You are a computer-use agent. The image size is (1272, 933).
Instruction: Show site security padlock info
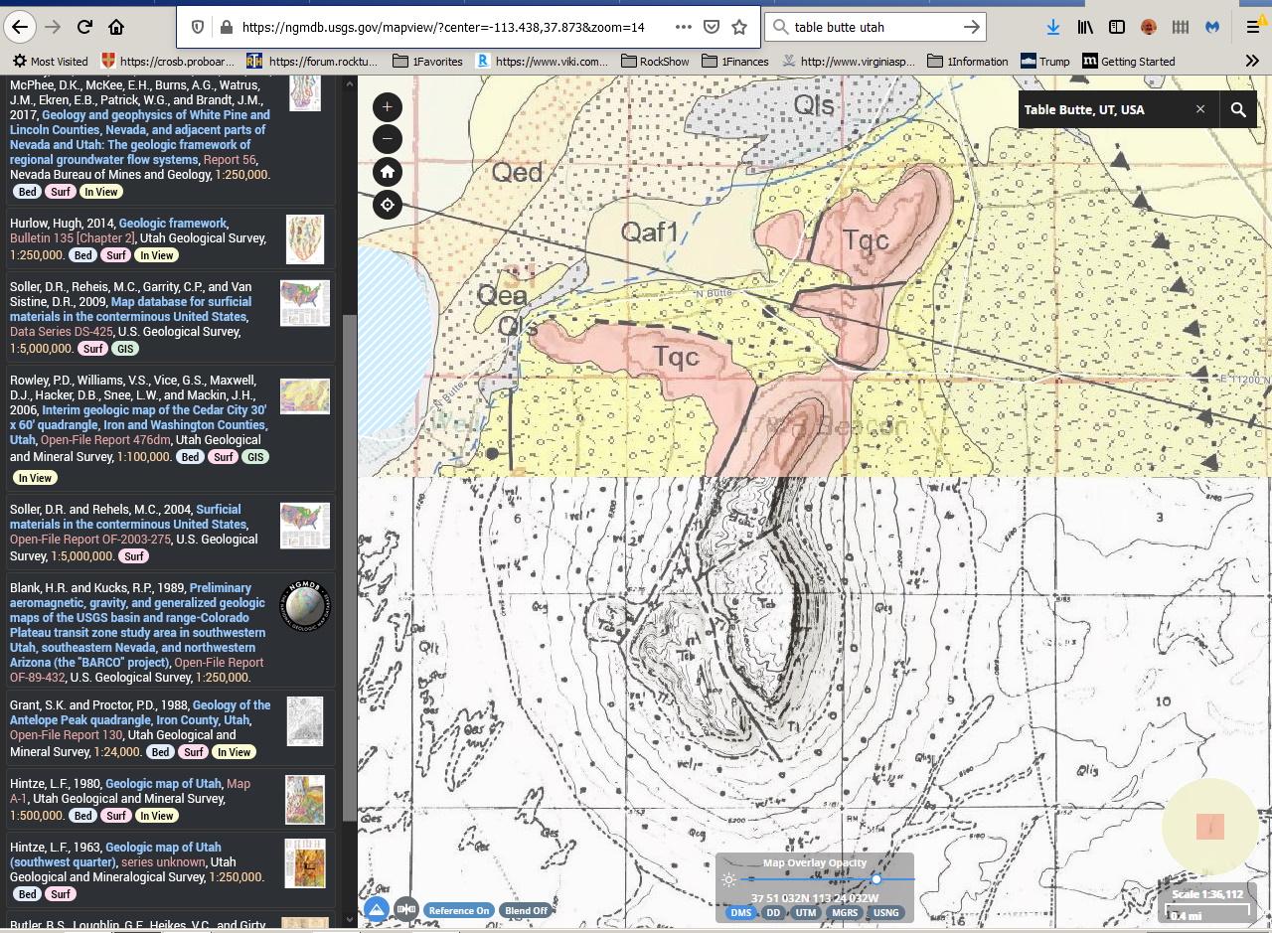point(226,27)
